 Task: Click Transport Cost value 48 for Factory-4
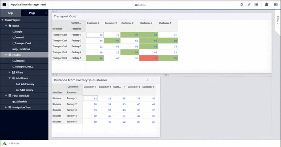149,52
